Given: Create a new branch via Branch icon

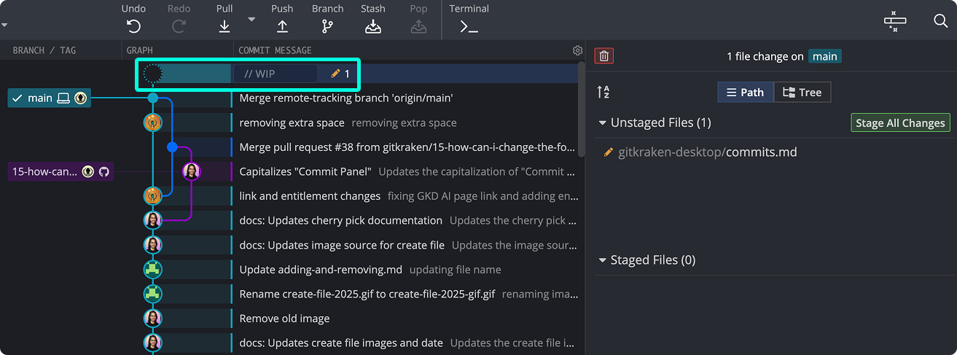Looking at the screenshot, I should tap(327, 26).
